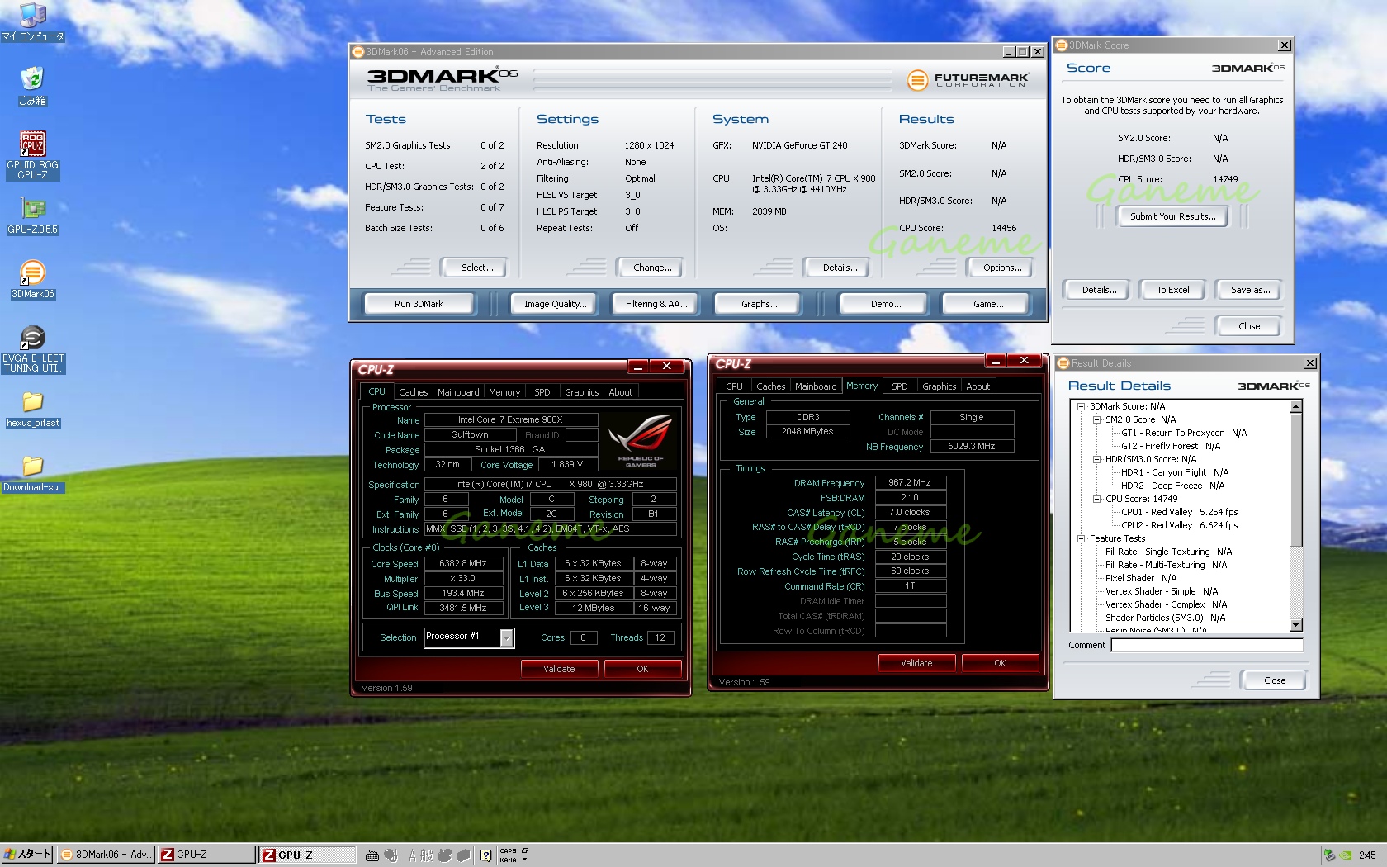1387x867 pixels.
Task: Click scroll down arrow in Result Details
Action: tap(1295, 625)
